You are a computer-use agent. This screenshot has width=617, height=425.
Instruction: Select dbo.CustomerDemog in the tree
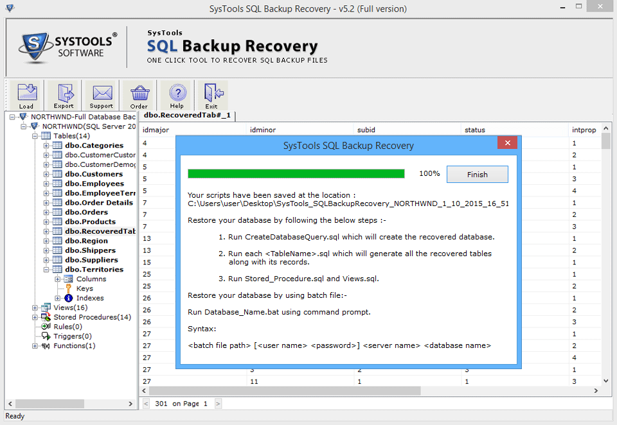click(x=100, y=165)
